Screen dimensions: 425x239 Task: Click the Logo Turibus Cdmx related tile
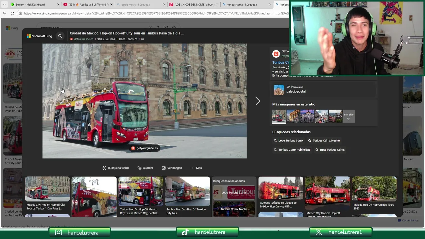pos(234,192)
